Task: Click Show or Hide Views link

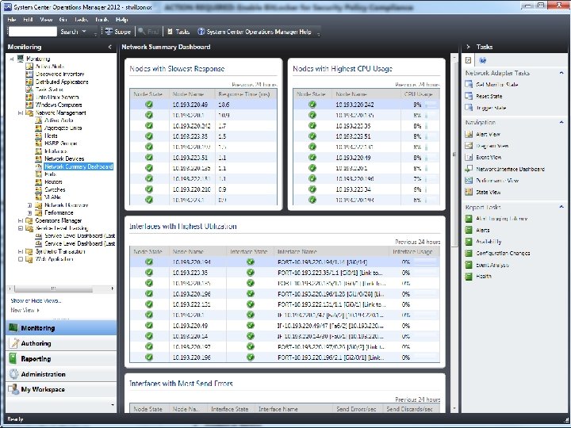Action: (36, 301)
